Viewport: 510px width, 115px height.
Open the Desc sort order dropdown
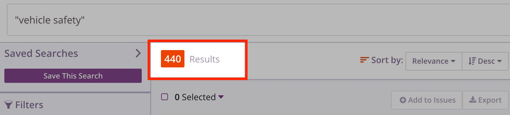[x=485, y=61]
